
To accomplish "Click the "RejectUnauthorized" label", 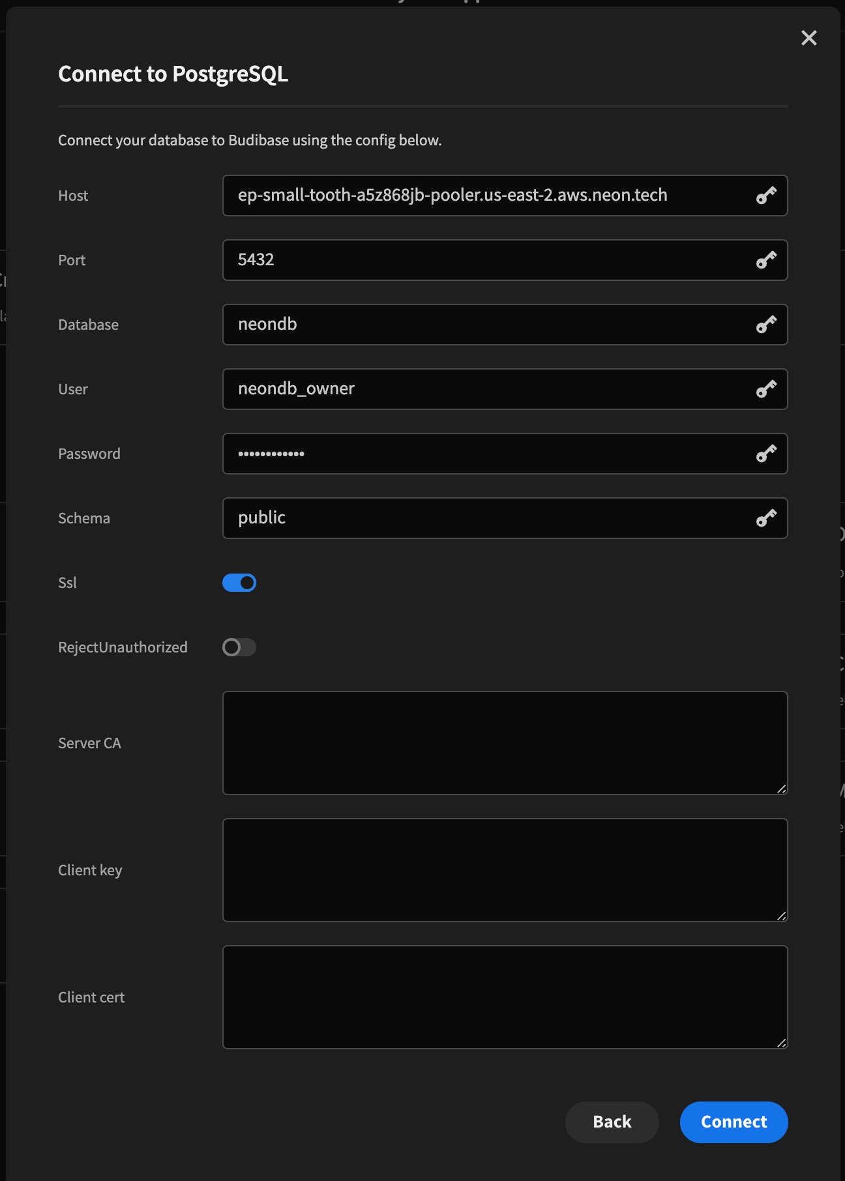I will click(123, 647).
